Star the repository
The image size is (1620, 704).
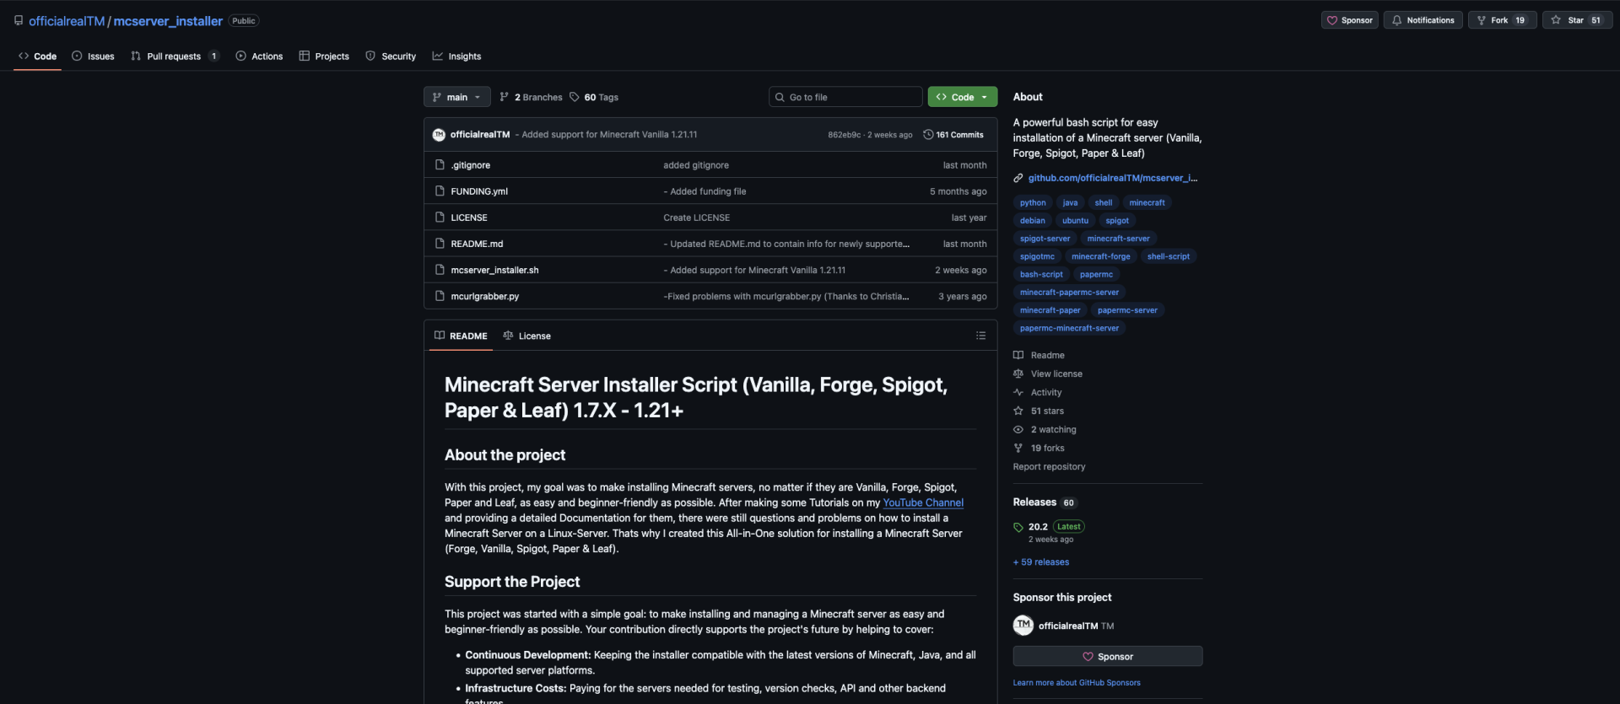pyautogui.click(x=1577, y=20)
